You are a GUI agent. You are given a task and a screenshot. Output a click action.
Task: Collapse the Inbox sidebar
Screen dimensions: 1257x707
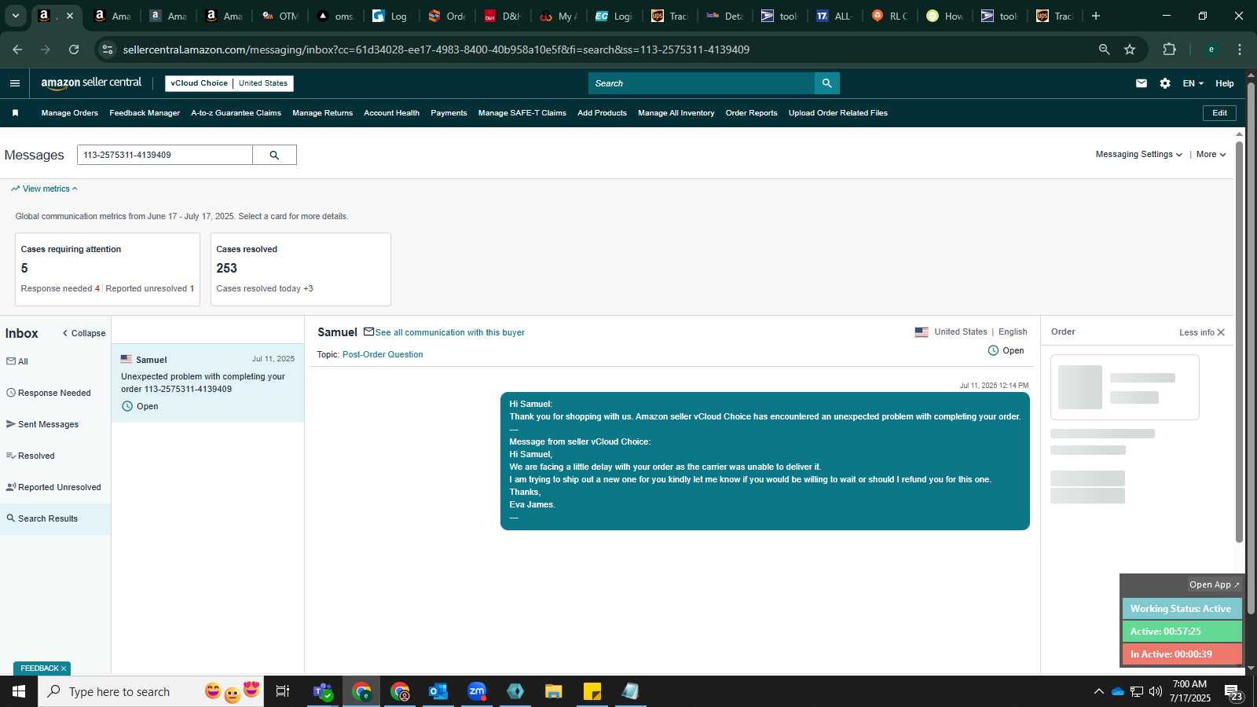tap(84, 333)
